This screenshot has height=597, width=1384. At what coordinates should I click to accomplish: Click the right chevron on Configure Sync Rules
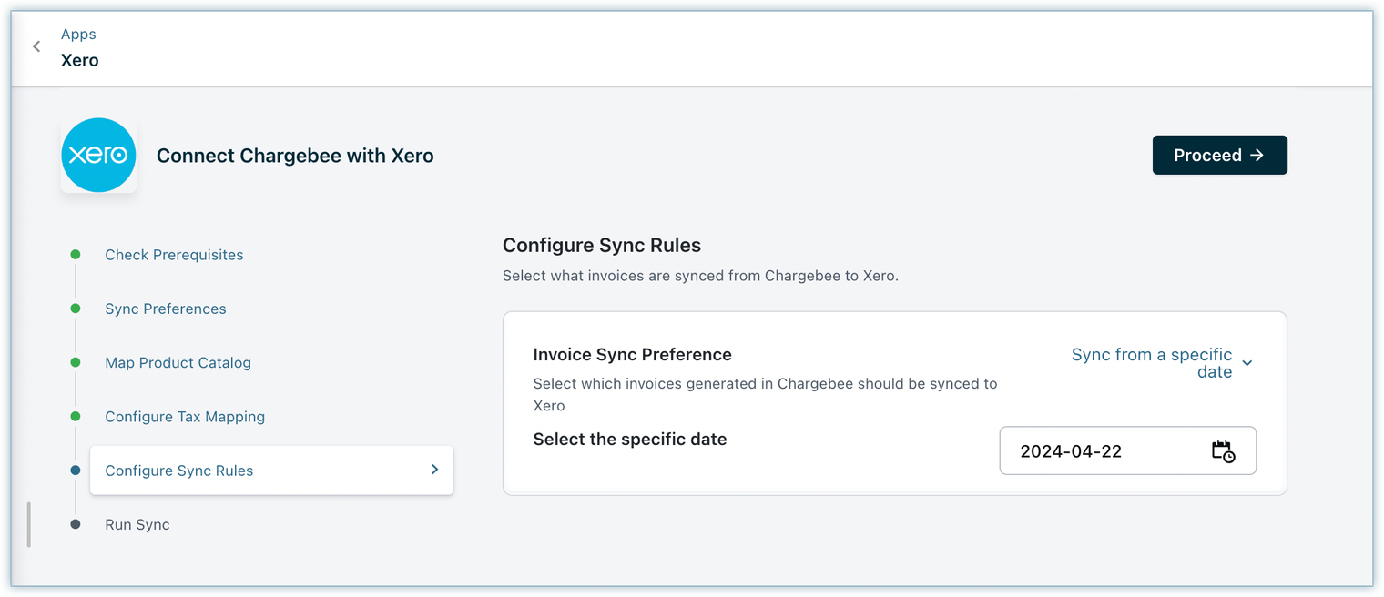[434, 470]
